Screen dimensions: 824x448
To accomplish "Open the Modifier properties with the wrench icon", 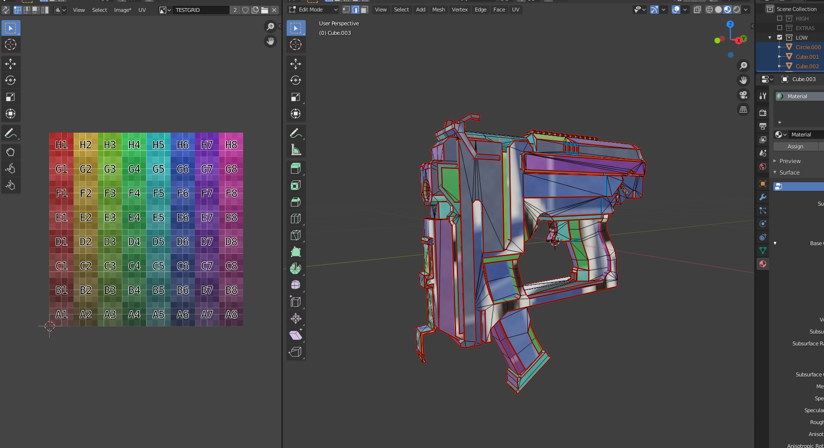I will point(762,197).
